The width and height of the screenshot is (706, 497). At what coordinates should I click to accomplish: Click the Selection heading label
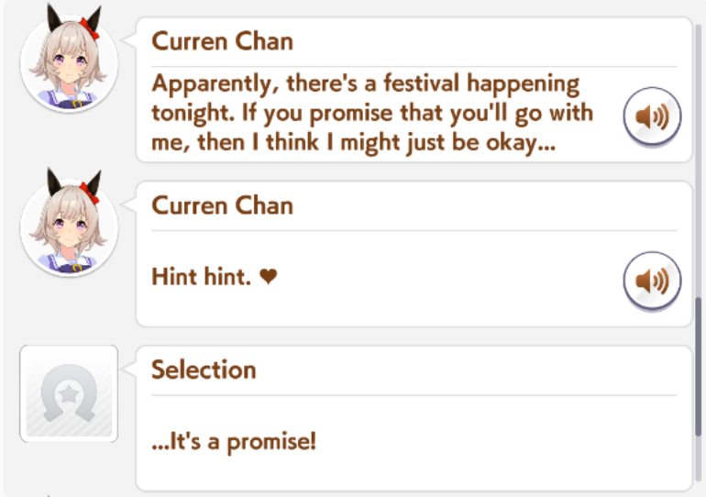[x=204, y=370]
